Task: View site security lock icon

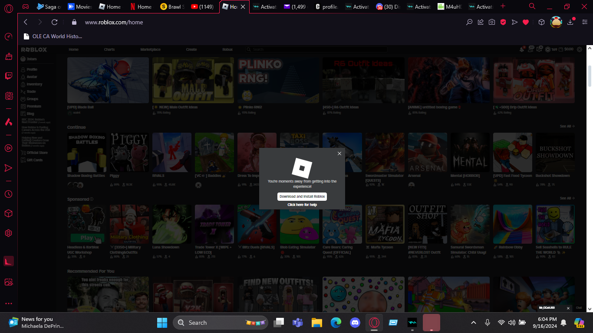Action: (x=74, y=22)
